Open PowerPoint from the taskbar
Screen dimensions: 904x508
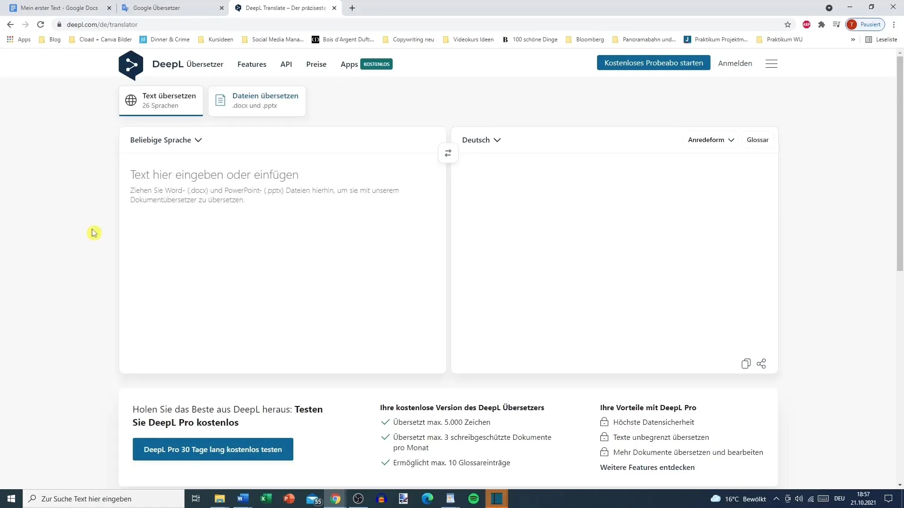click(289, 499)
